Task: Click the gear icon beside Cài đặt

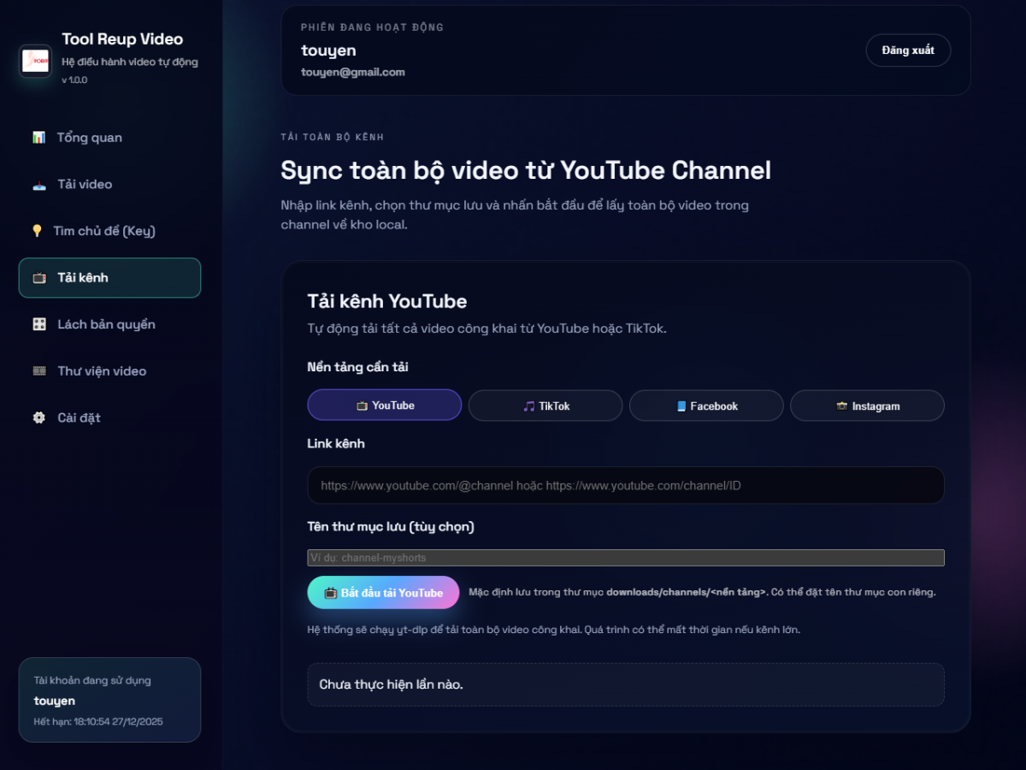Action: click(38, 418)
